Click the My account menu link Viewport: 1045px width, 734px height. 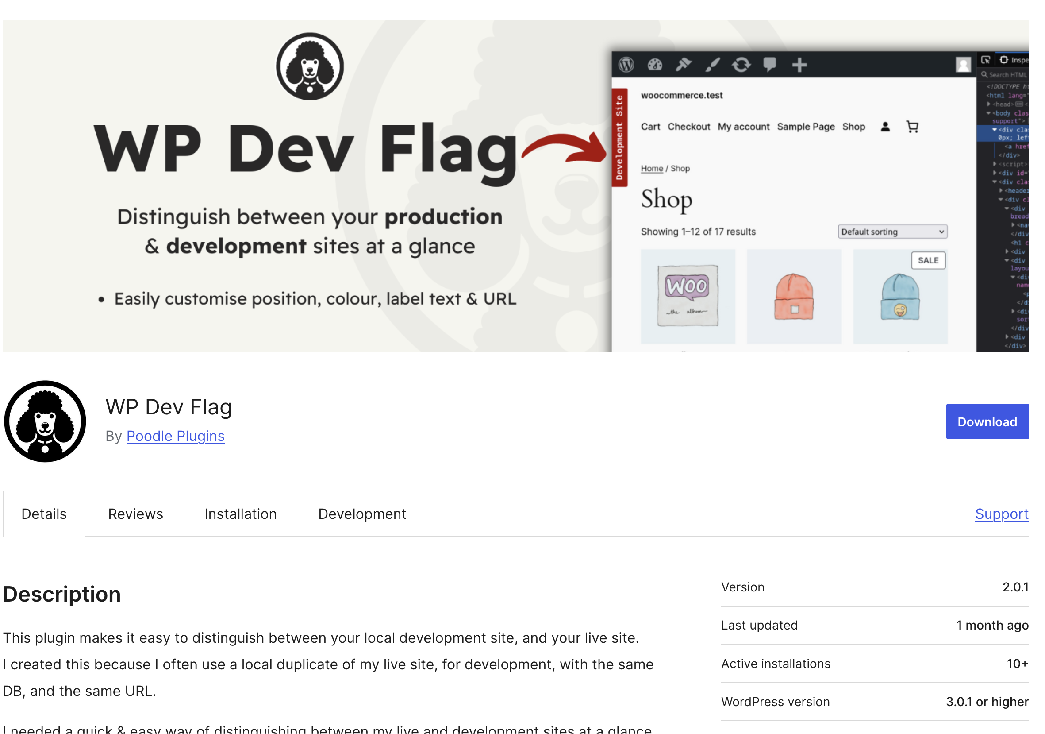coord(744,127)
